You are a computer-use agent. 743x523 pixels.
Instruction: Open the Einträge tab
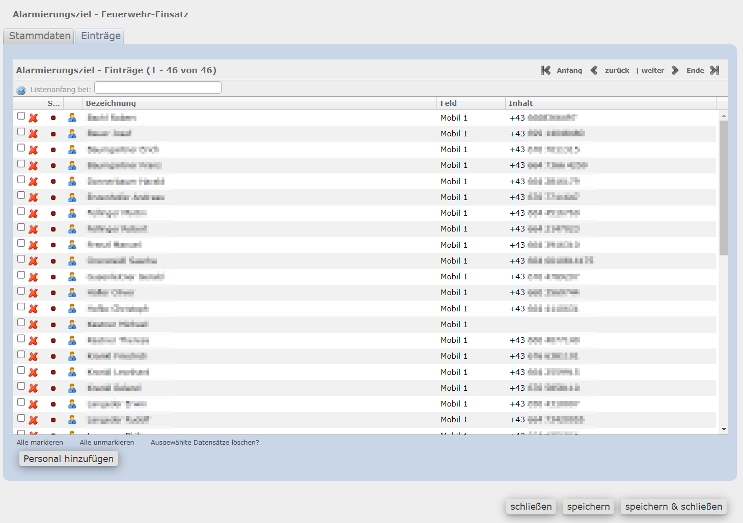(100, 36)
